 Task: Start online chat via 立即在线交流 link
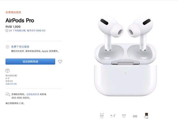pyautogui.click(x=33, y=94)
